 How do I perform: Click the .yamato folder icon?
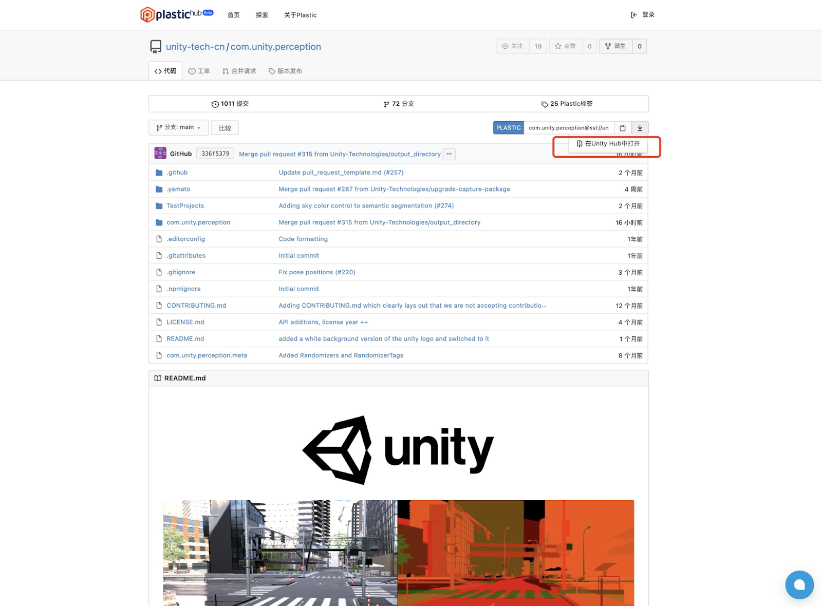(159, 190)
